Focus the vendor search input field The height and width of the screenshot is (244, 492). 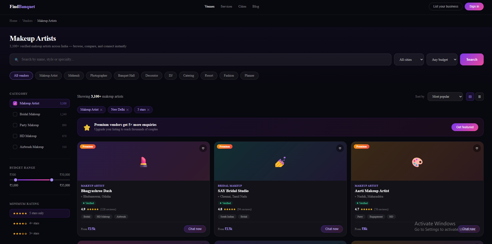(203, 59)
